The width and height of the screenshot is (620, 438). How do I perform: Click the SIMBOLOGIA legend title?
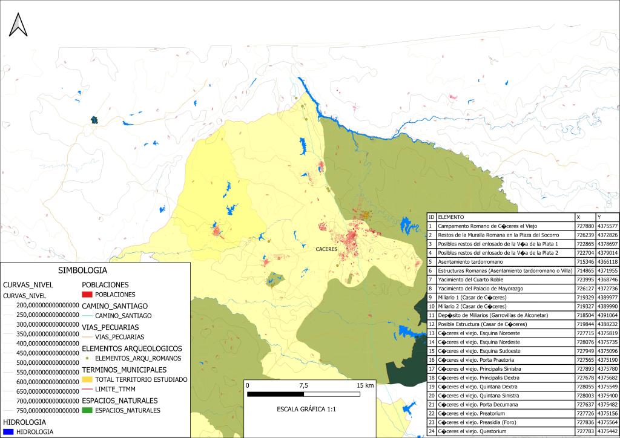click(82, 270)
